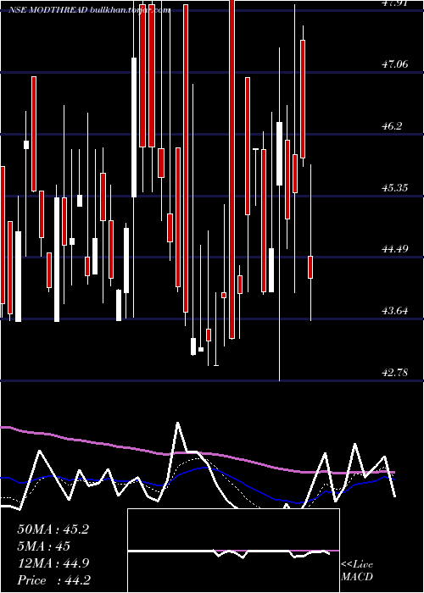This screenshot has width=424, height=593.
Task: Select the 43.64 price axis label
Action: pos(394,311)
